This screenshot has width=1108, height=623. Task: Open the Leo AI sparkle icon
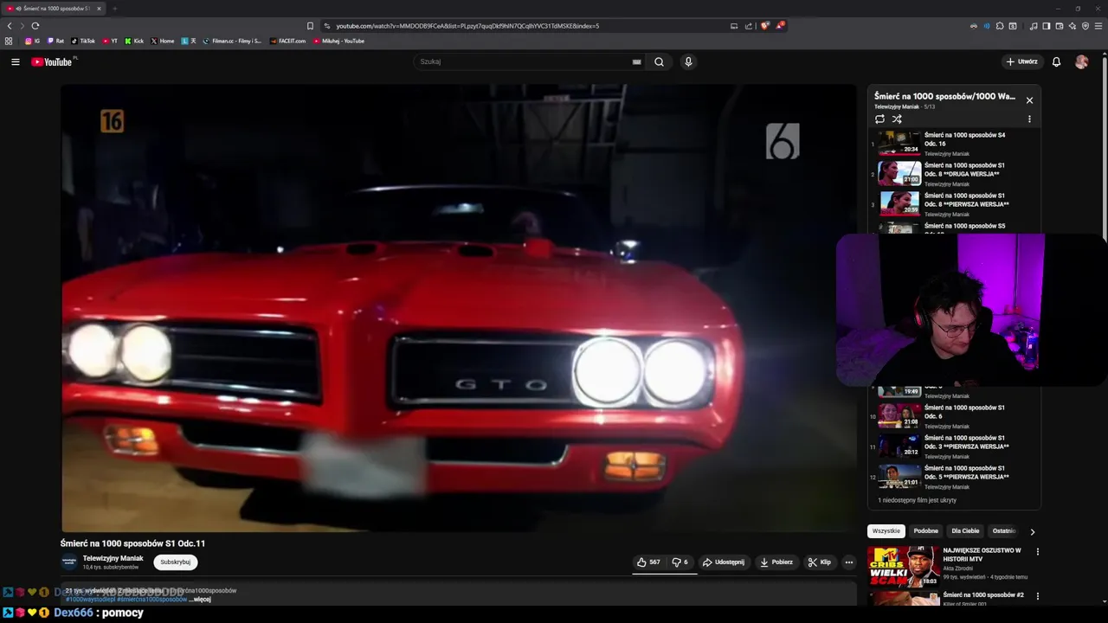click(x=1072, y=26)
